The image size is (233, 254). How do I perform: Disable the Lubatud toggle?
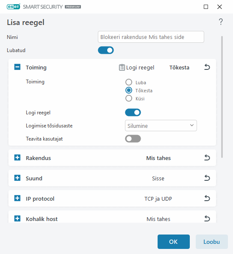(x=106, y=50)
